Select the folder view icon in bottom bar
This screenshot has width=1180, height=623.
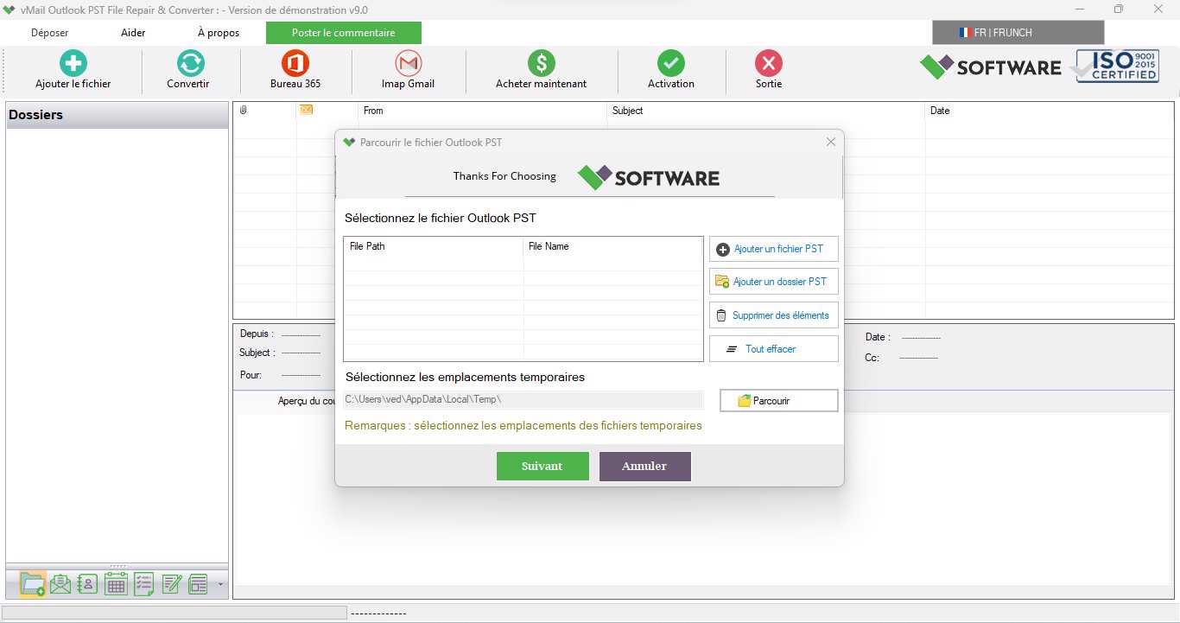(x=32, y=584)
